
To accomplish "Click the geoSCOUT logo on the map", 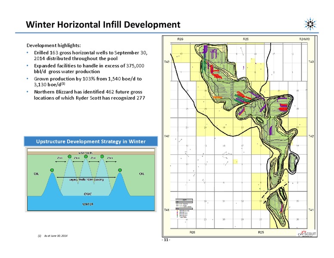I will point(307,233).
